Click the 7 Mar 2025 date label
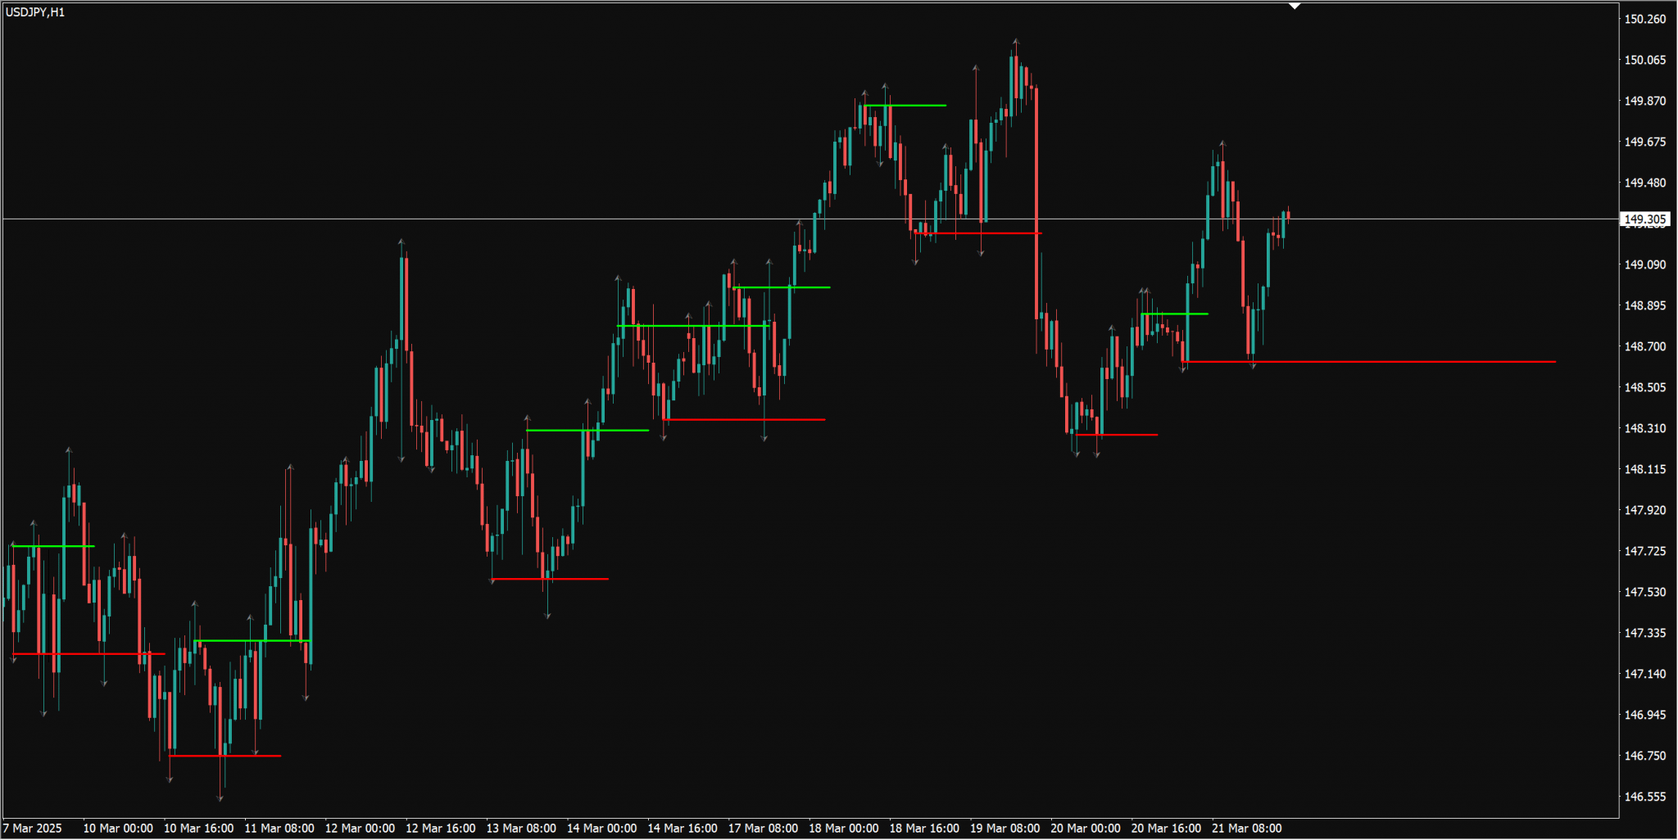Viewport: 1678px width, 840px height. coord(33,828)
